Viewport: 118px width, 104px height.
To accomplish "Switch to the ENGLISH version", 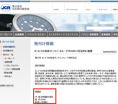I will pyautogui.click(x=115, y=10).
